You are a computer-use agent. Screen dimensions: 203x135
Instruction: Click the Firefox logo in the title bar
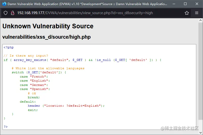(4, 4)
